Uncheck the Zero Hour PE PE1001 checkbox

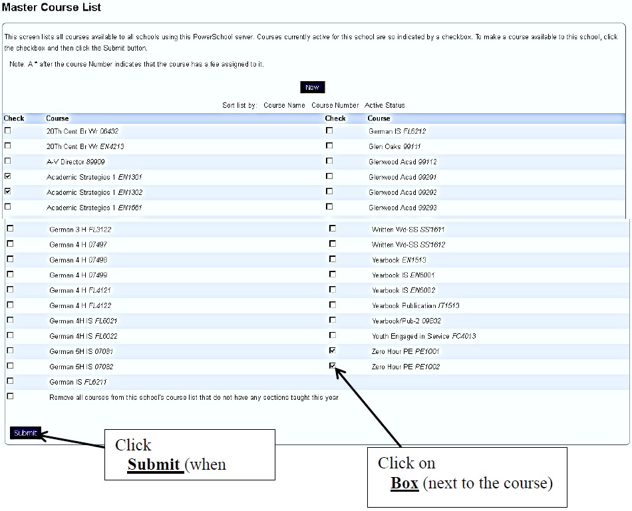[x=333, y=350]
